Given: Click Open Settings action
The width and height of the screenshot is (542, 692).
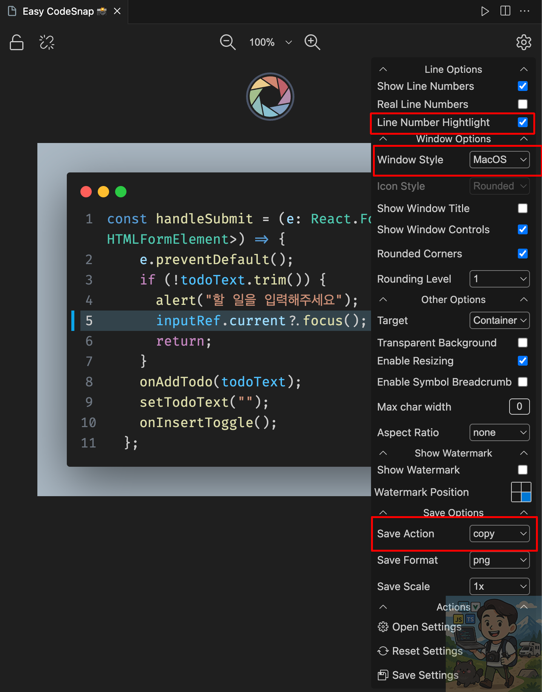Looking at the screenshot, I should tap(419, 627).
